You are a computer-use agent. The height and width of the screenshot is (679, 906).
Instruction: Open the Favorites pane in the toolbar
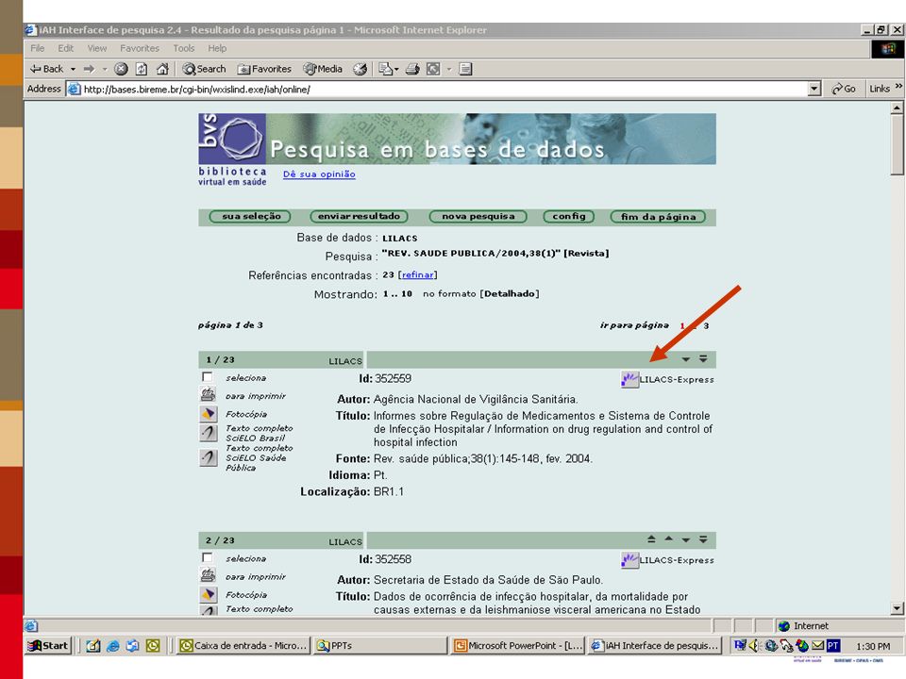pyautogui.click(x=264, y=69)
